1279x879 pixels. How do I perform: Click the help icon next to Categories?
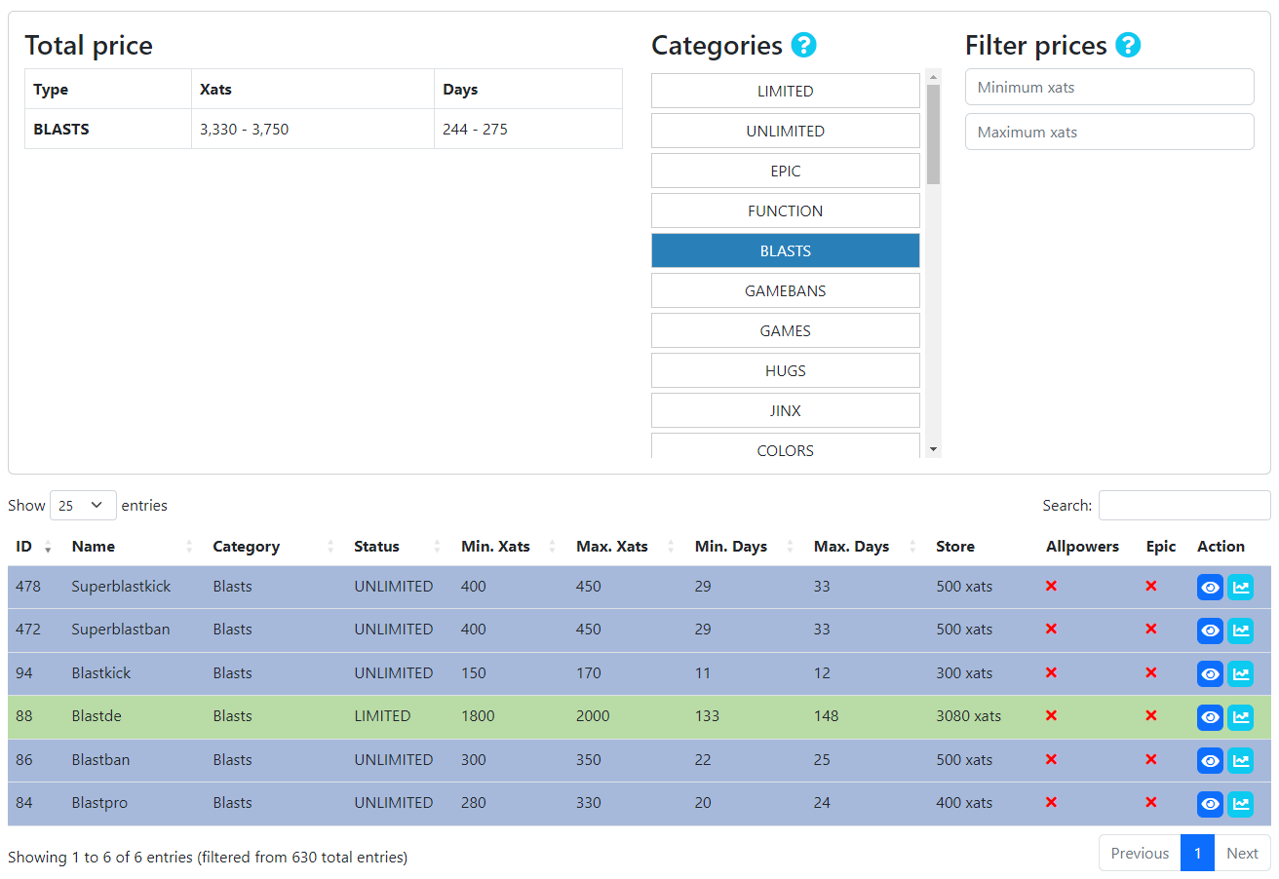pyautogui.click(x=803, y=45)
